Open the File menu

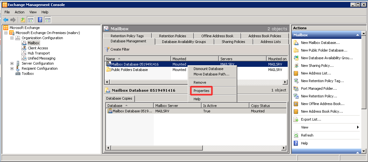pyautogui.click(x=7, y=12)
